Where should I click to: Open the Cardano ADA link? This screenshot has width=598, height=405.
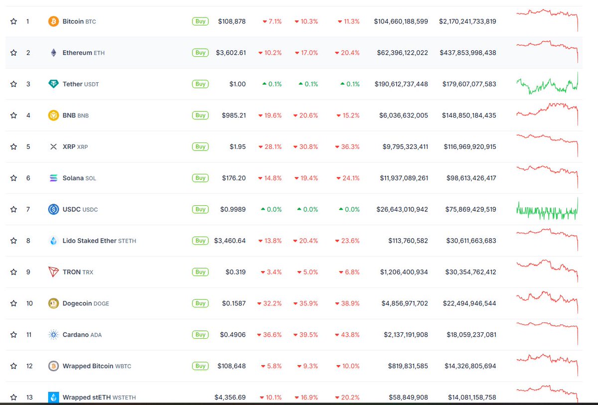(82, 335)
